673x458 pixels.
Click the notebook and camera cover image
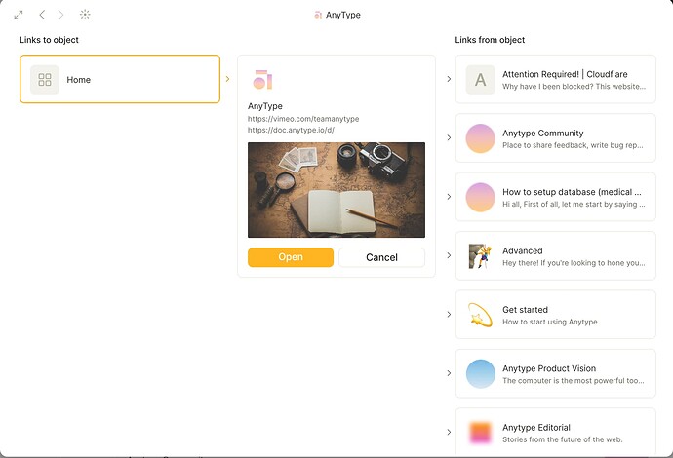pyautogui.click(x=336, y=190)
